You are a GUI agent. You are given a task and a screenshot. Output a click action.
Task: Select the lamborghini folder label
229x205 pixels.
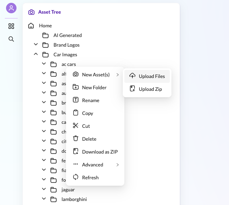pyautogui.click(x=74, y=199)
